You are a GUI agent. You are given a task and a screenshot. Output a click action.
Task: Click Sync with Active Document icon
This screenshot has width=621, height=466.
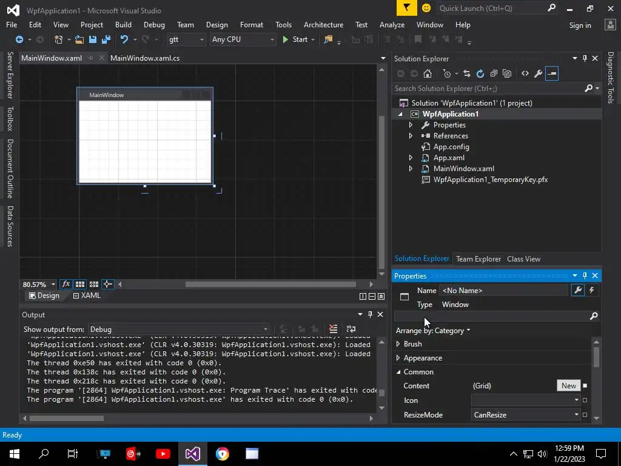pos(466,73)
